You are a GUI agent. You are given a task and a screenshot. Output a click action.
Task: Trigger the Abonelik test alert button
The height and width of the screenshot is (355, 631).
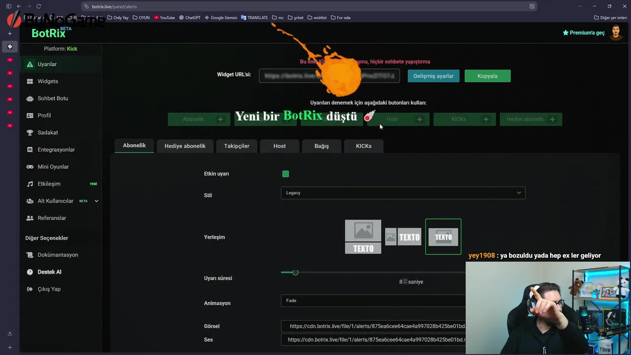pos(199,119)
